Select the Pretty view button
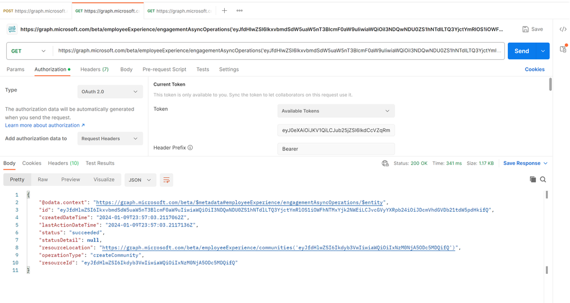The image size is (570, 303). 17,180
